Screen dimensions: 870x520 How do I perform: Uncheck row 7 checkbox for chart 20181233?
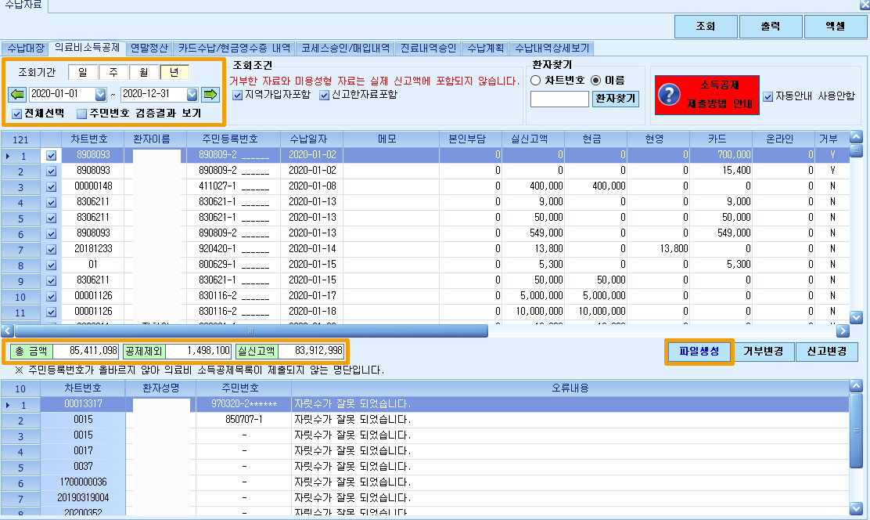[51, 250]
